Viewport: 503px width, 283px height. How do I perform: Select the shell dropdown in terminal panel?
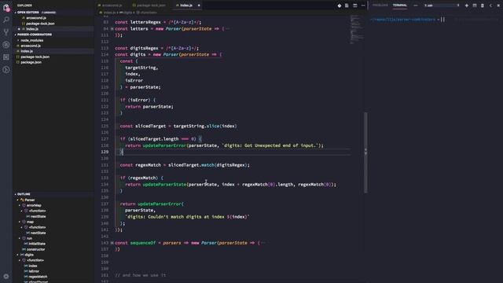(442, 6)
